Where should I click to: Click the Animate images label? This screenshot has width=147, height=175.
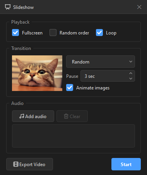93,88
